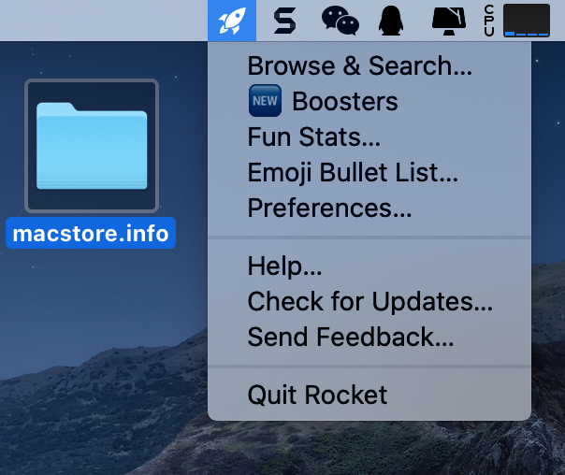Viewport: 565px width, 475px height.
Task: Click the monitor display menu bar icon
Action: point(449,21)
